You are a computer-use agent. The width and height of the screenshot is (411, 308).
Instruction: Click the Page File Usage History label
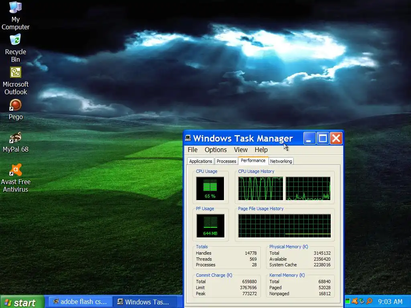point(260,209)
